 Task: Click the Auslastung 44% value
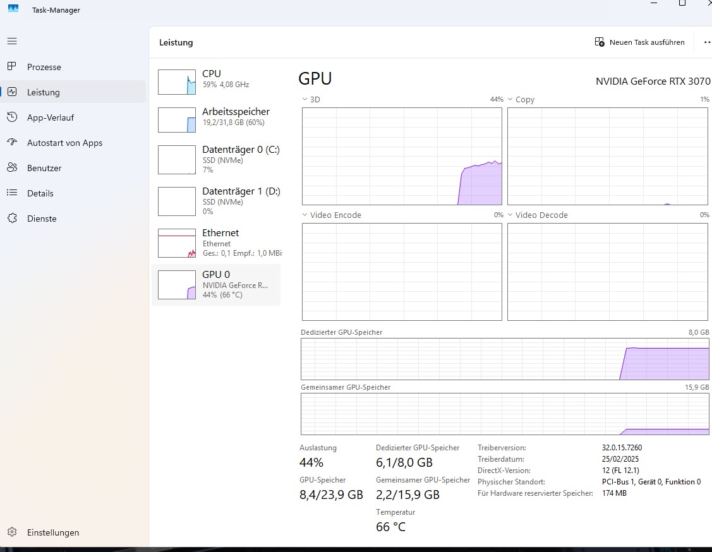click(x=311, y=462)
